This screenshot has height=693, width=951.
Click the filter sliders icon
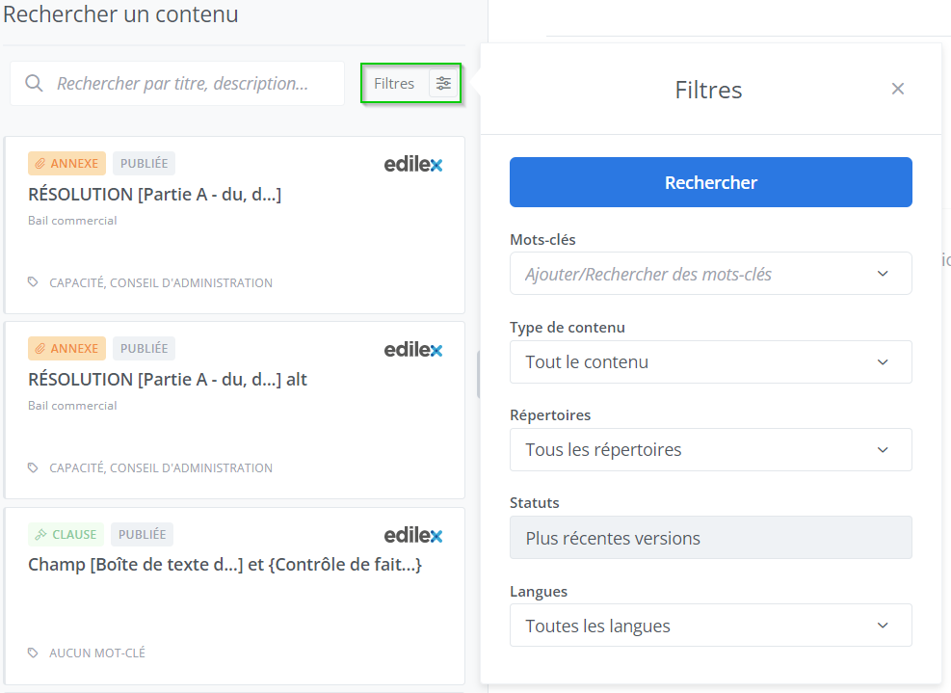[x=443, y=84]
